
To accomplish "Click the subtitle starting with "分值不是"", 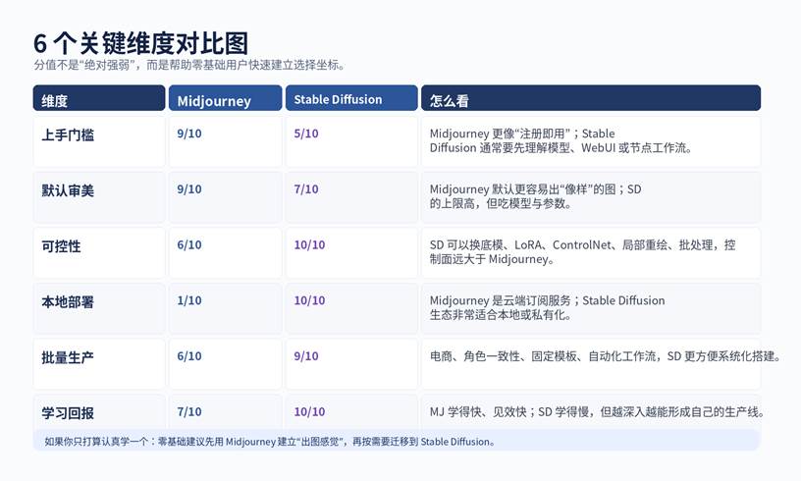I will tap(188, 65).
